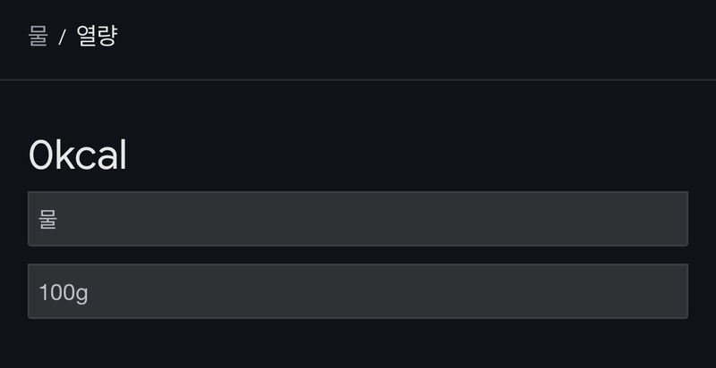Select the input box holding the gram amount
Image resolution: width=716 pixels, height=368 pixels.
[358, 291]
